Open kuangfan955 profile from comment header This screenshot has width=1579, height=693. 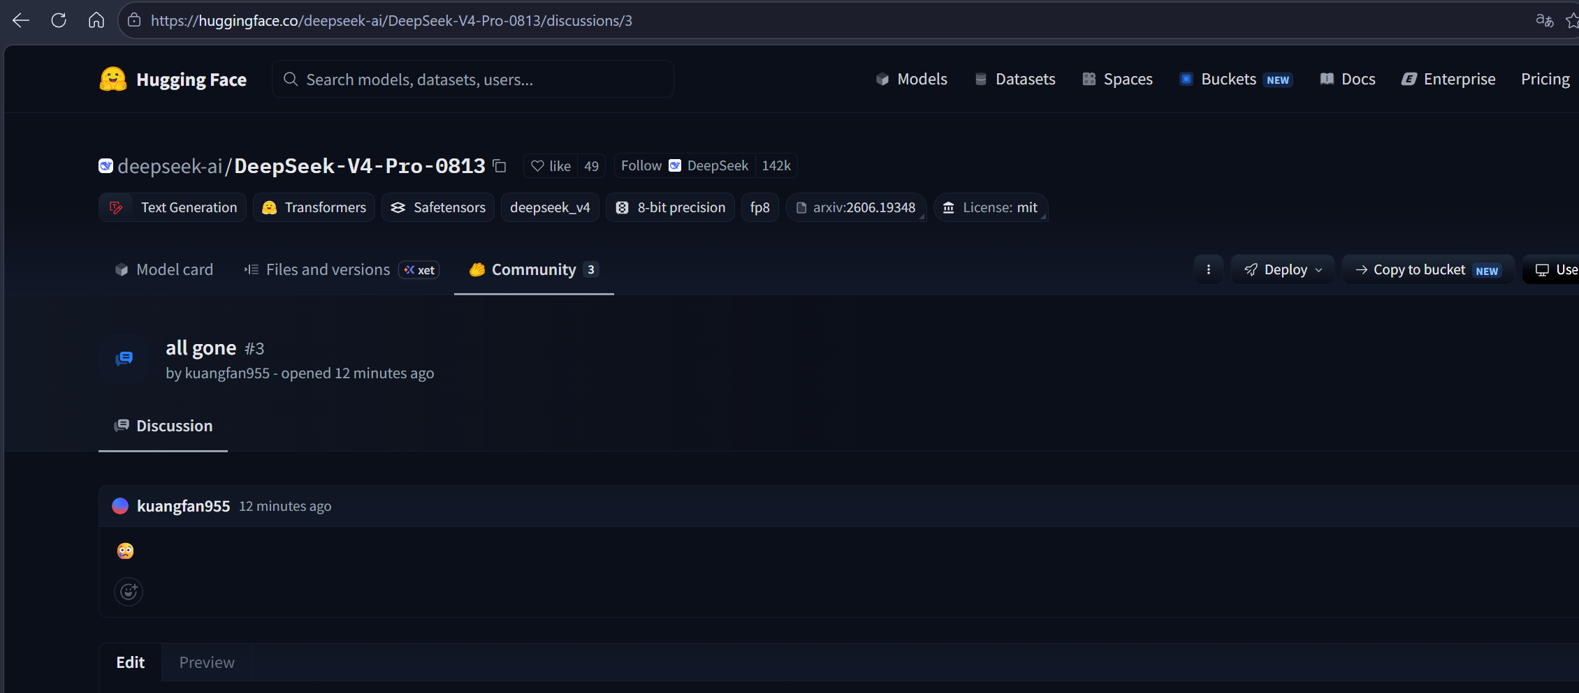183,506
